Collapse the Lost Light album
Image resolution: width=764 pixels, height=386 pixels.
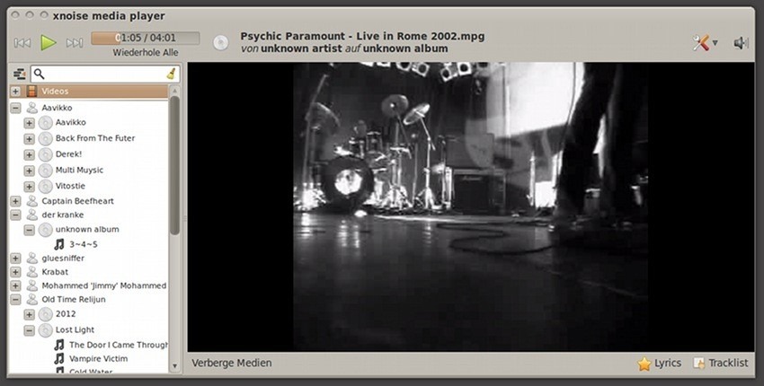pos(30,330)
